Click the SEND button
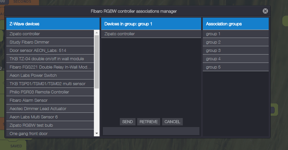The width and height of the screenshot is (288, 150). 128,122
